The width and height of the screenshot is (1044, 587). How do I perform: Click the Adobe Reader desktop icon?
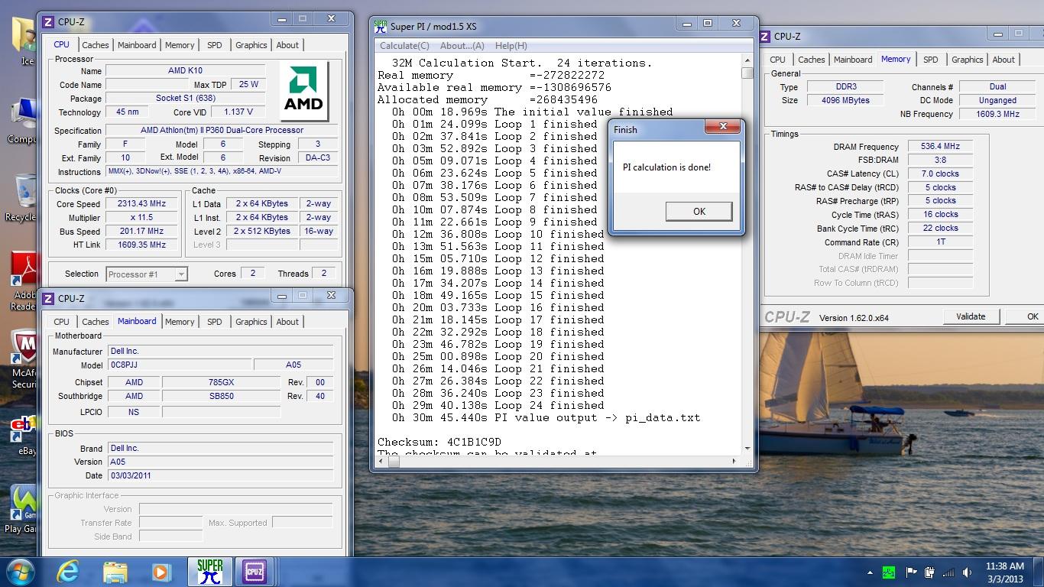pos(24,282)
